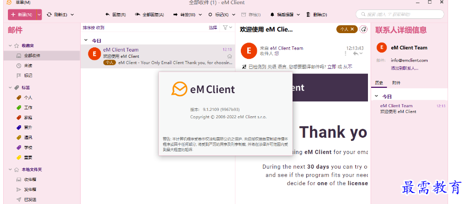Click the 添加到联系人... add to contacts link
Screen dimensions: 466x204
pos(404,68)
